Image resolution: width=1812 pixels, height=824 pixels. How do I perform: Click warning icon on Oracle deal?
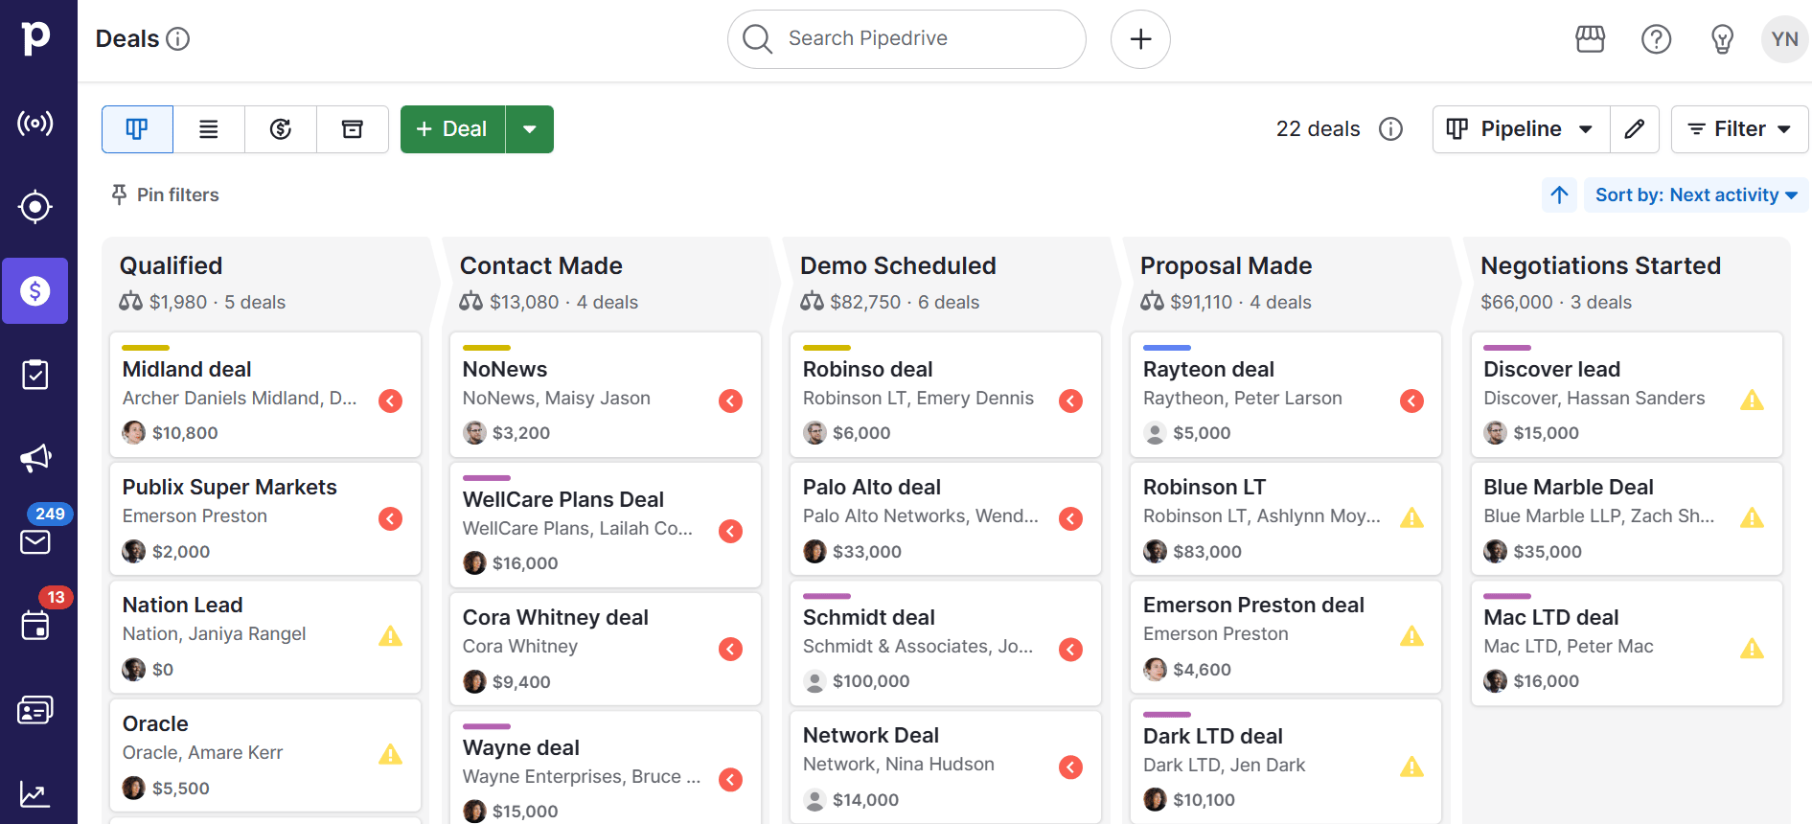[390, 755]
